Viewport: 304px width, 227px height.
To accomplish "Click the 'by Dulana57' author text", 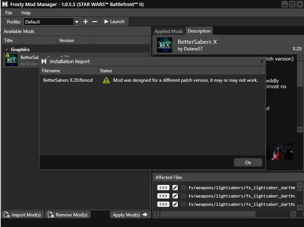I will [x=190, y=49].
